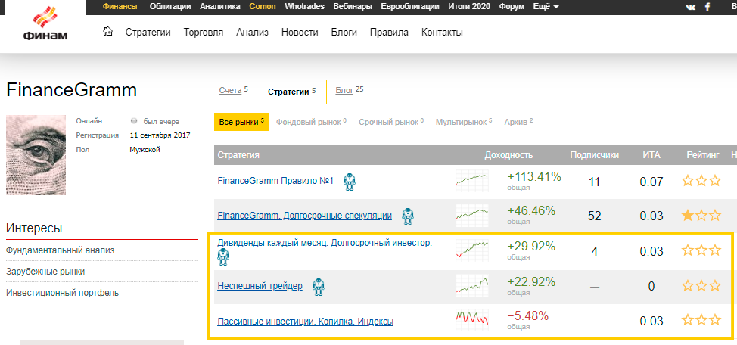The image size is (737, 345).
Task: Click interest Зарубежные рынки
Action: [x=45, y=272]
